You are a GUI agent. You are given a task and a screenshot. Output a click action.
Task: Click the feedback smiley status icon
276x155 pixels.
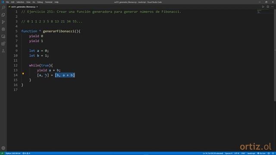tap(269, 153)
